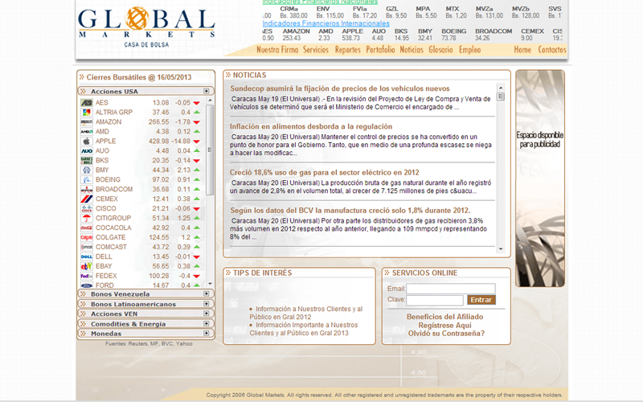Click the Global Markets globe logo
The image size is (643, 402).
pyautogui.click(x=137, y=18)
